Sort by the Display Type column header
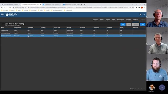The height and width of the screenshot is (94, 168). [57, 28]
